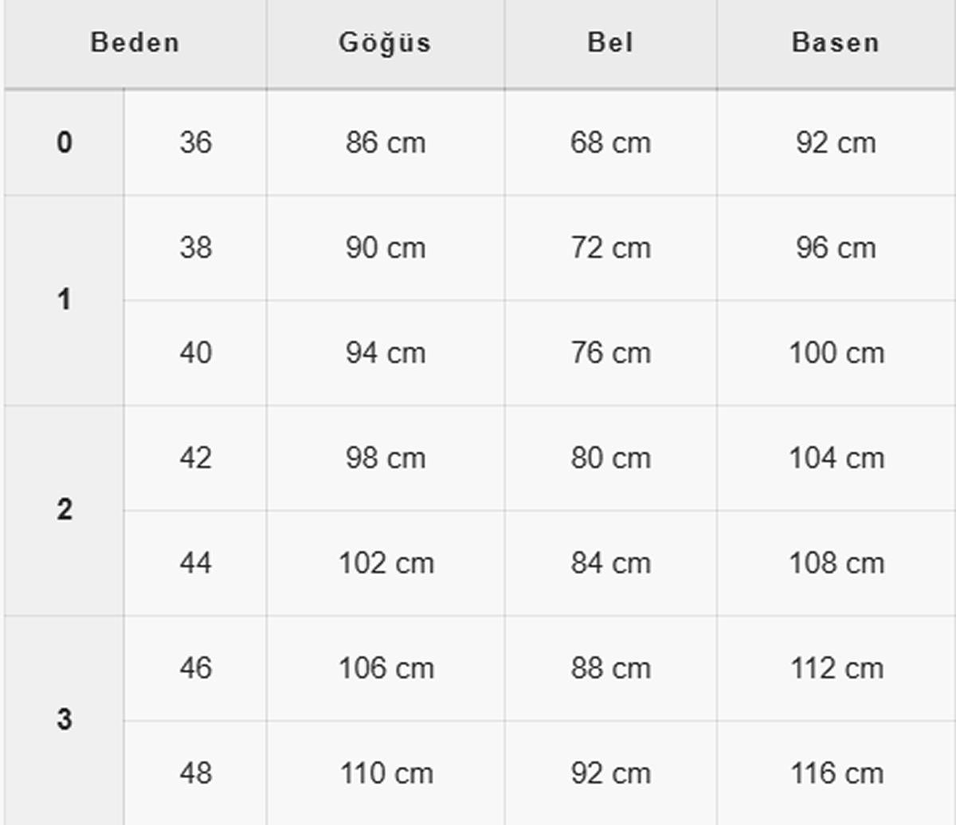Select size group 3 cell
The image size is (956, 825).
point(64,720)
